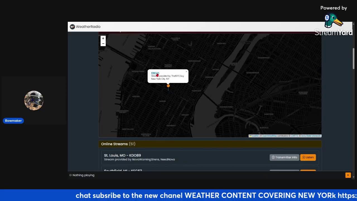Click the 'Nothing playing' status text
Screen dimensions: 357x201
[83, 175]
